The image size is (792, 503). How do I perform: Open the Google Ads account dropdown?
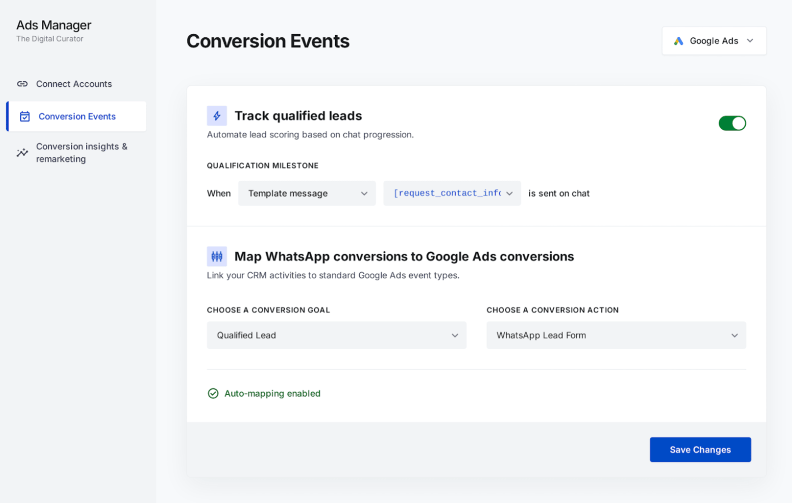tap(714, 41)
